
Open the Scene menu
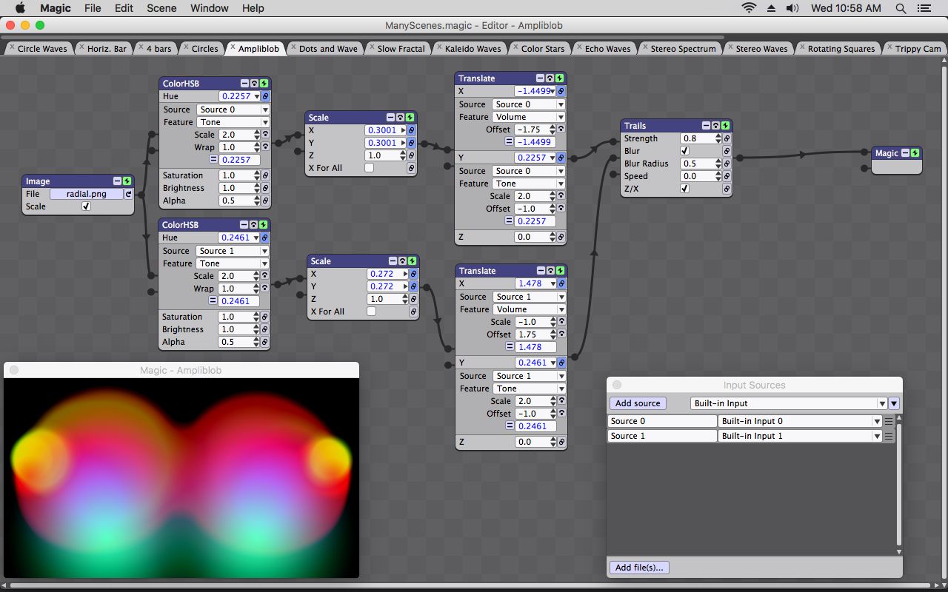click(161, 8)
